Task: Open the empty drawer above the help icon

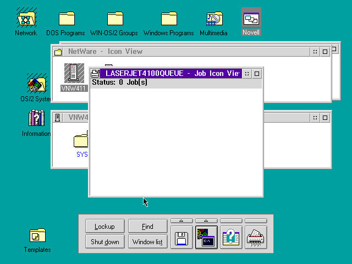Action: (231, 221)
